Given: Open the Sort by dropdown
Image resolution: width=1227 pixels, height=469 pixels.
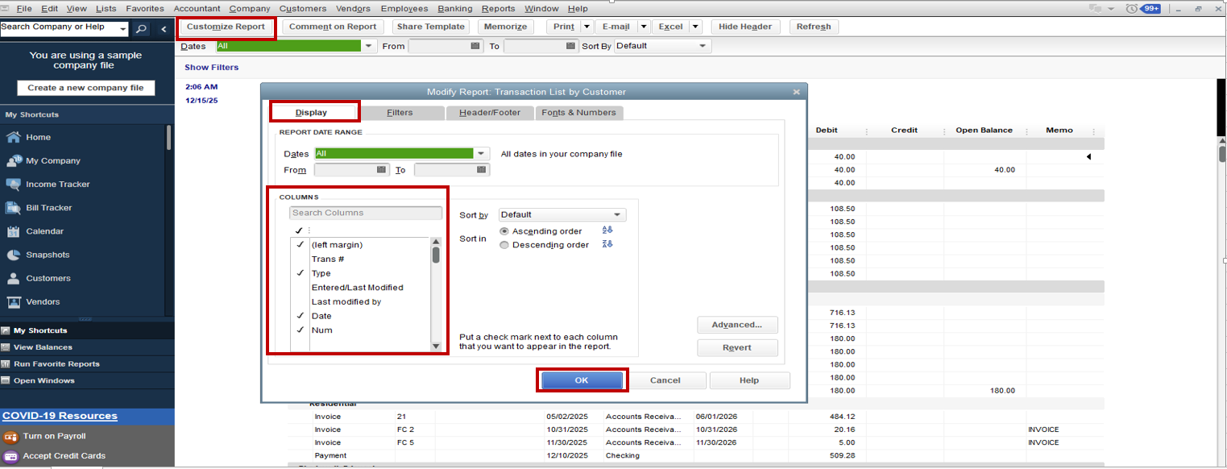Looking at the screenshot, I should [562, 214].
